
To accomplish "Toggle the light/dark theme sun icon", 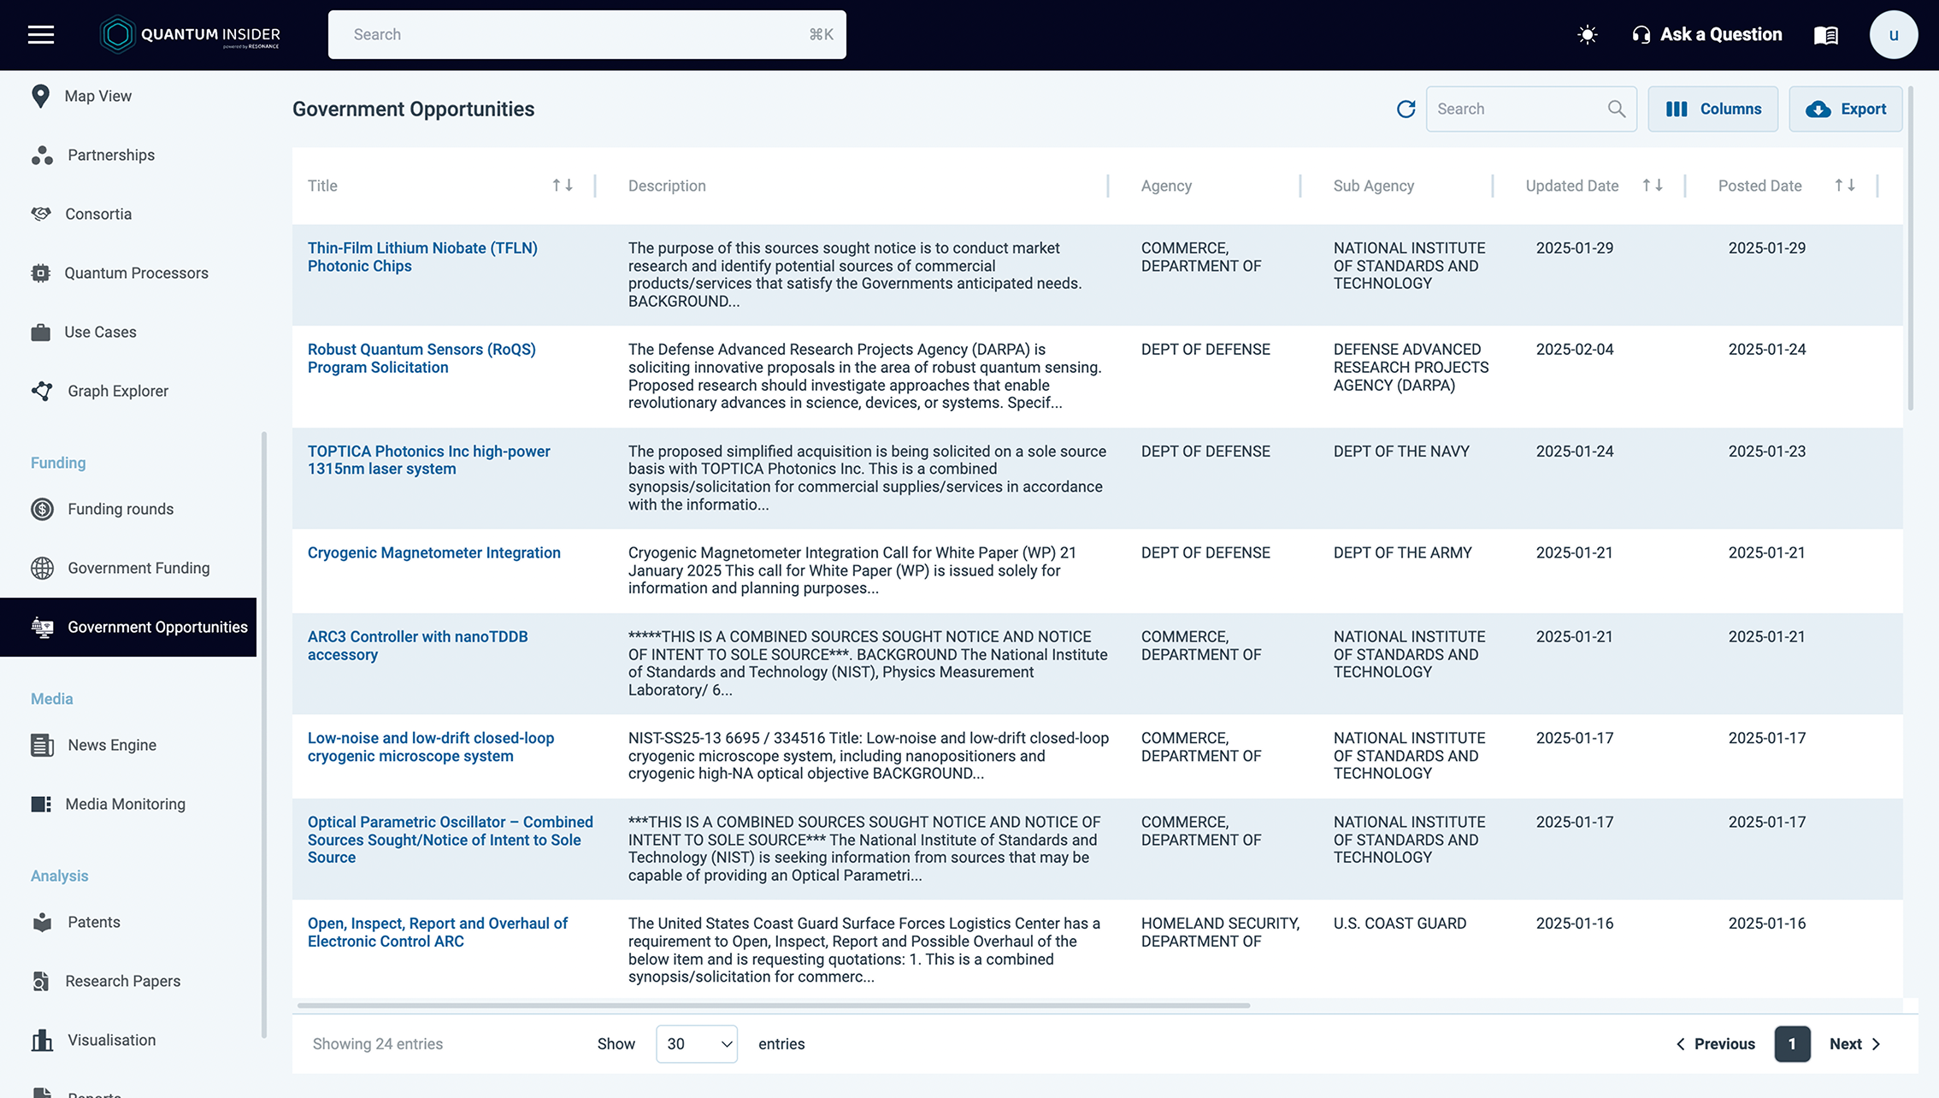I will (x=1587, y=35).
